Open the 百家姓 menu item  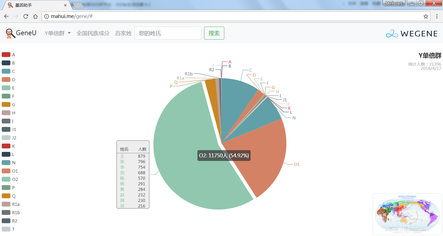pyautogui.click(x=123, y=33)
